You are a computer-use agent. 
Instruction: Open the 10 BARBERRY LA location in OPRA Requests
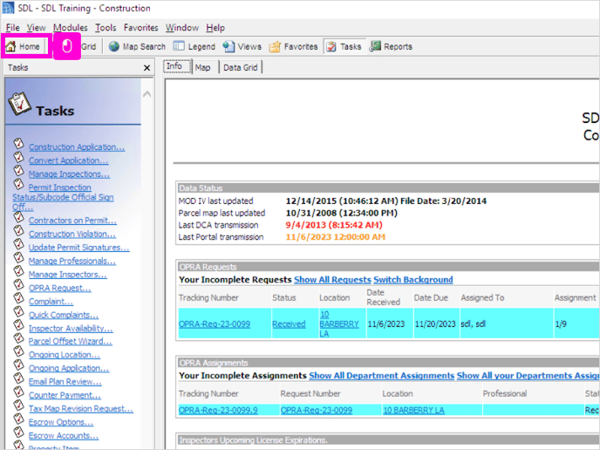coord(339,324)
